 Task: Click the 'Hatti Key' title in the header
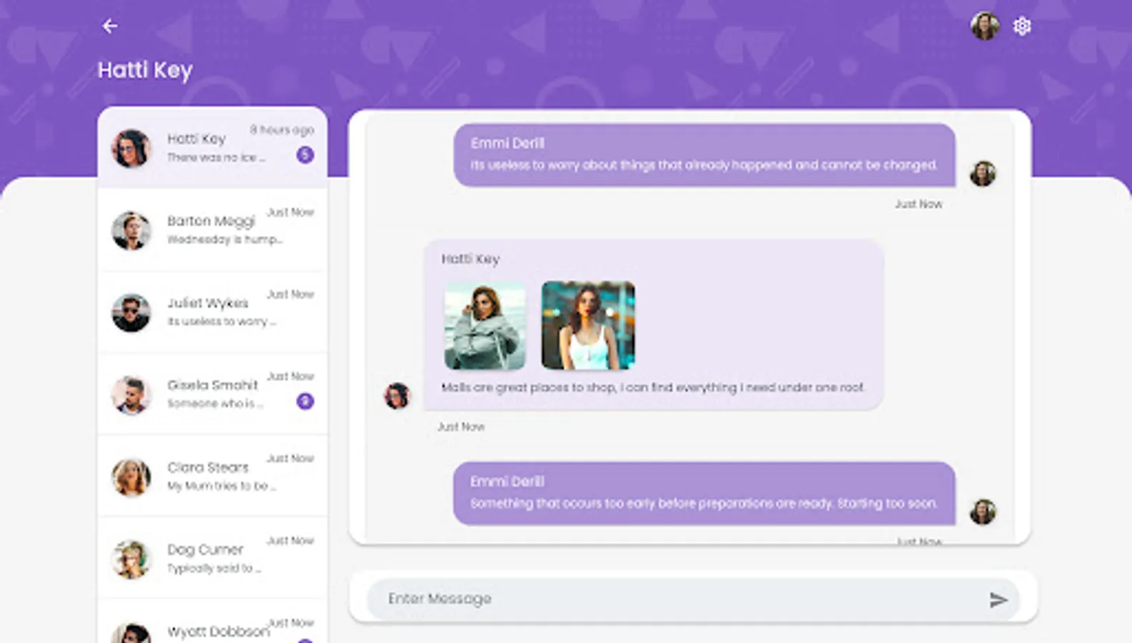coord(145,70)
